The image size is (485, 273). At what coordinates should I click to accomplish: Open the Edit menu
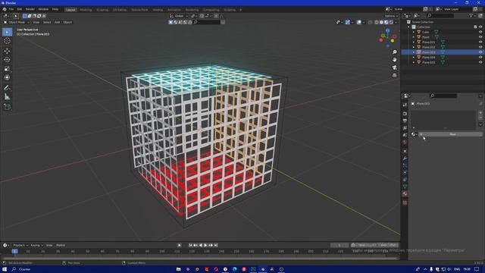coord(19,9)
